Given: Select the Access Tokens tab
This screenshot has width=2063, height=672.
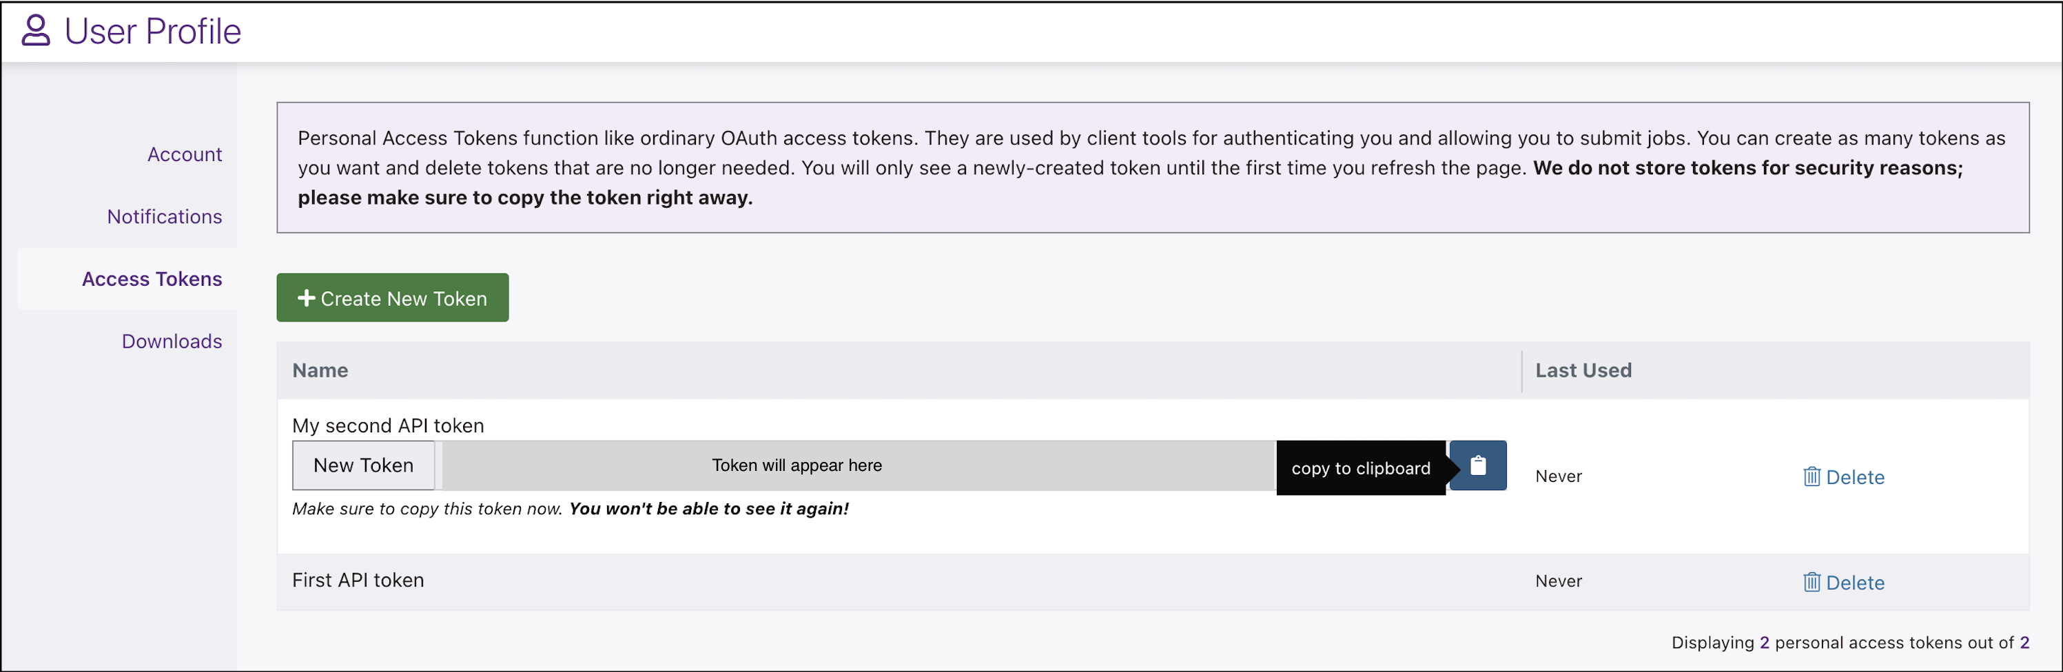Looking at the screenshot, I should [x=152, y=278].
